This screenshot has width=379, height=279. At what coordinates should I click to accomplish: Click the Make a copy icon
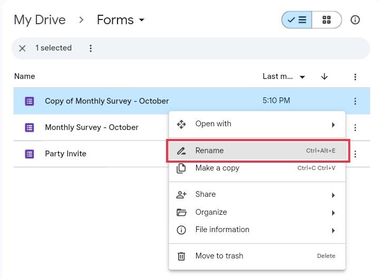(x=181, y=168)
